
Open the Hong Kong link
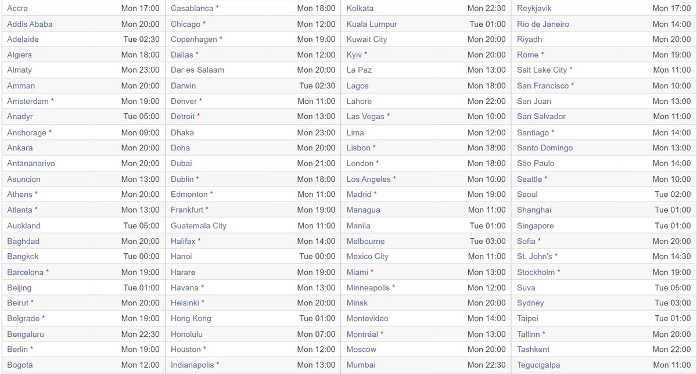191,318
